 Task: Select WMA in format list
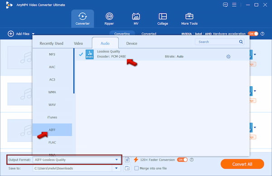click(52, 92)
